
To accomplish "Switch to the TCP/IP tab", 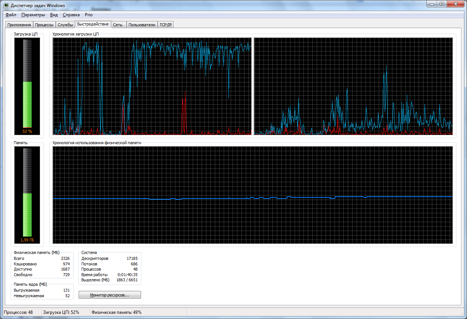I will pos(166,25).
